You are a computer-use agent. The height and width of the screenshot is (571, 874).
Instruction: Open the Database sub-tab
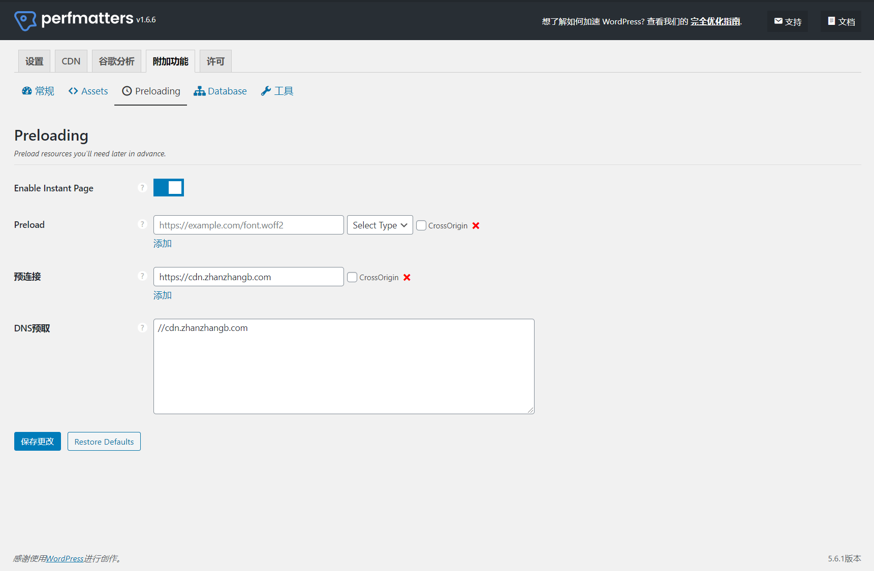point(220,91)
